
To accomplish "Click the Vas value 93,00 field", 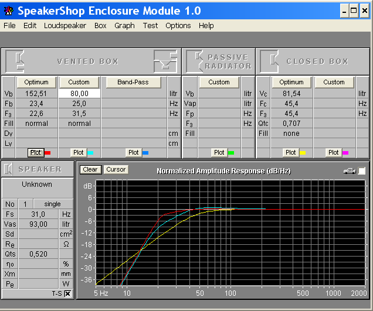I will point(38,224).
